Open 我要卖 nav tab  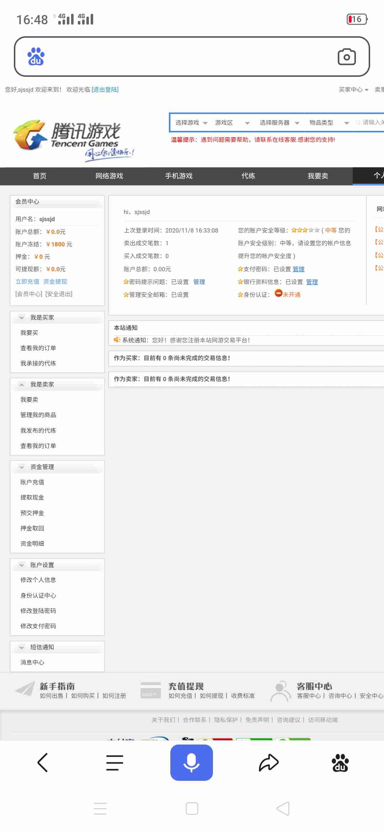coord(318,176)
